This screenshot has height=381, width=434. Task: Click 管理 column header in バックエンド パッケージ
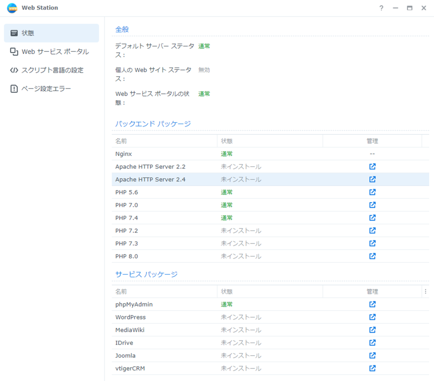[x=372, y=141]
